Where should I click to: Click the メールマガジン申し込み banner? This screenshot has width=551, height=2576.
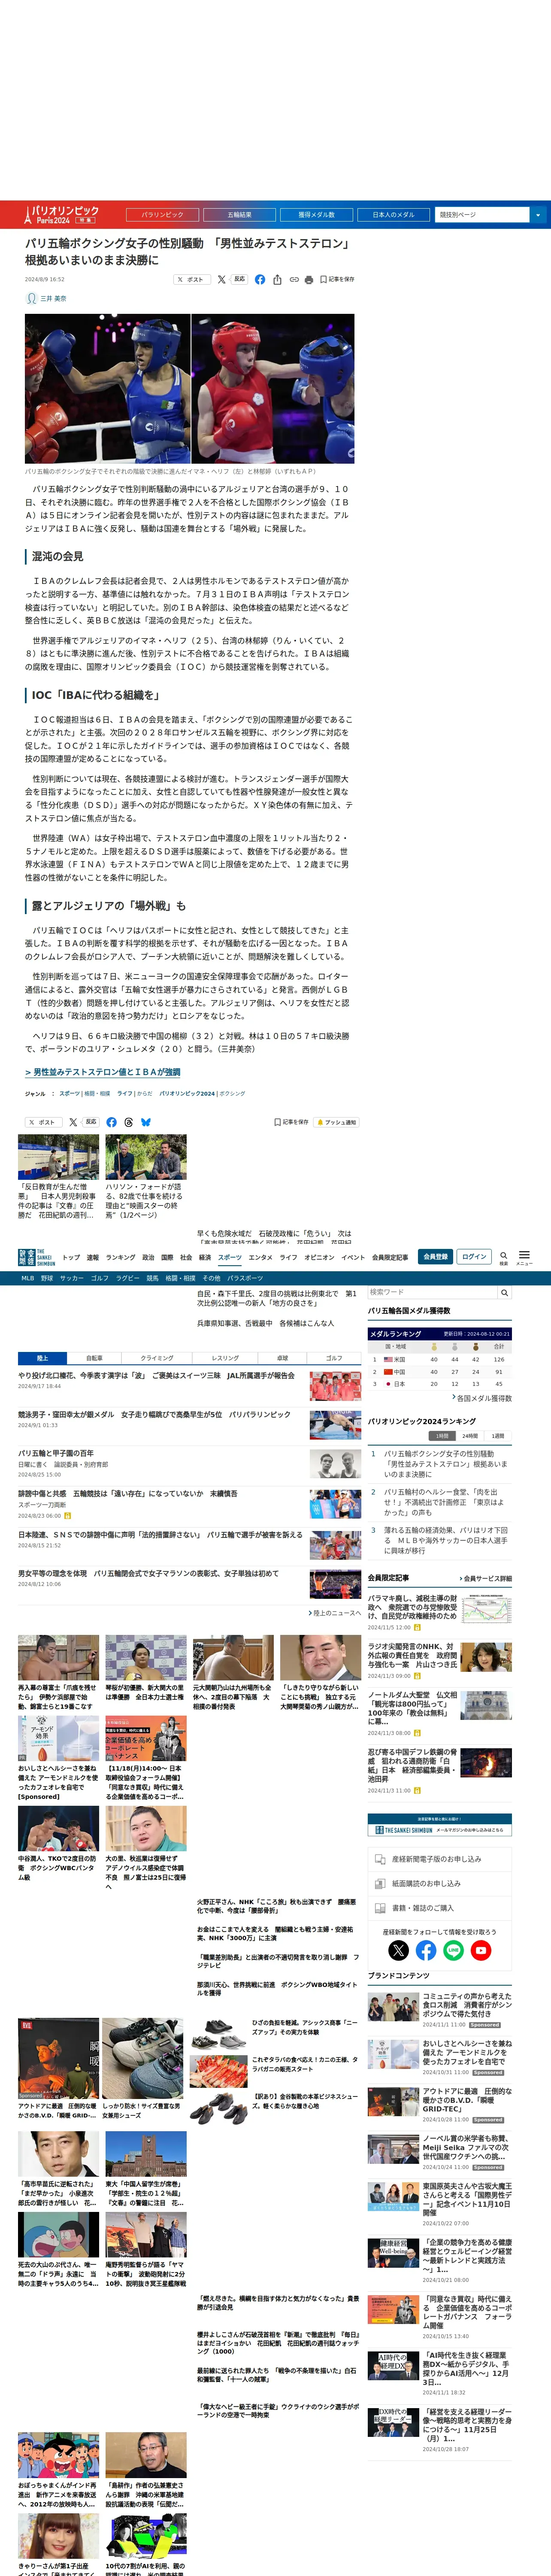tap(440, 1825)
